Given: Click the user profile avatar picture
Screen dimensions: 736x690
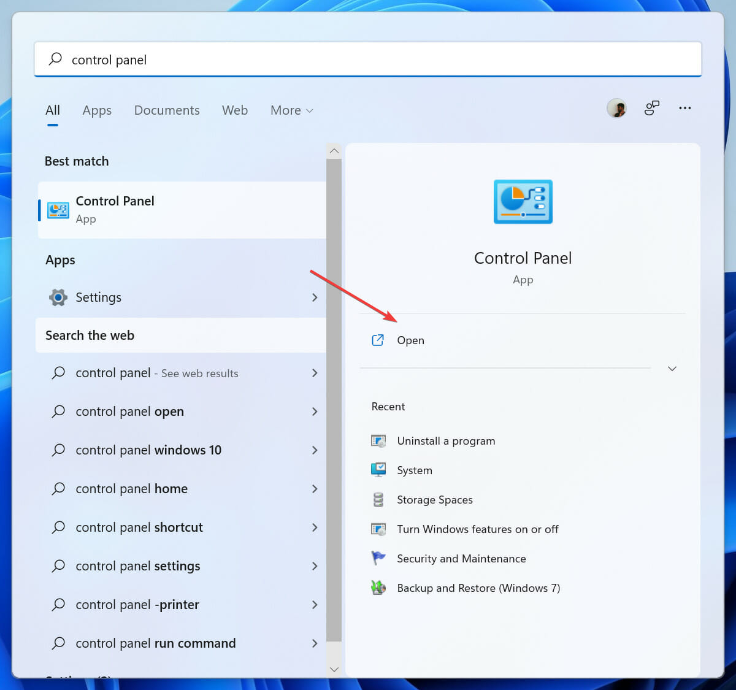Looking at the screenshot, I should pos(616,109).
